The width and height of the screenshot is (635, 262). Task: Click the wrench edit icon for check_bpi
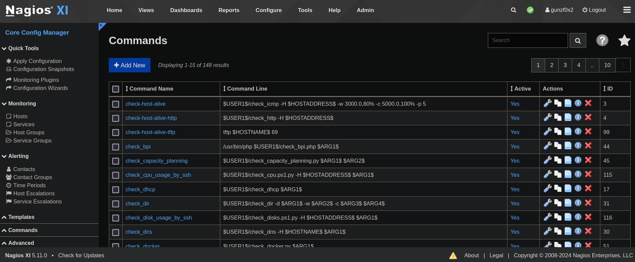pyautogui.click(x=547, y=146)
